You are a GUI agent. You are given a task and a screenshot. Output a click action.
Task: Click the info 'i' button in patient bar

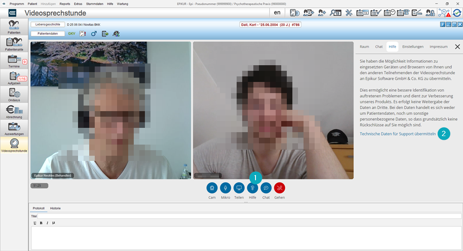(x=442, y=24)
